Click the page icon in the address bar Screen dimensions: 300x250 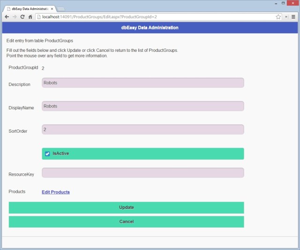(39, 17)
